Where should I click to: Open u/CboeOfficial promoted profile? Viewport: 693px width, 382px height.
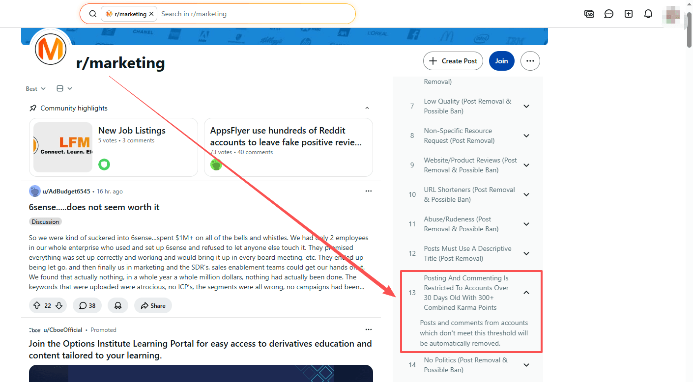tap(63, 330)
